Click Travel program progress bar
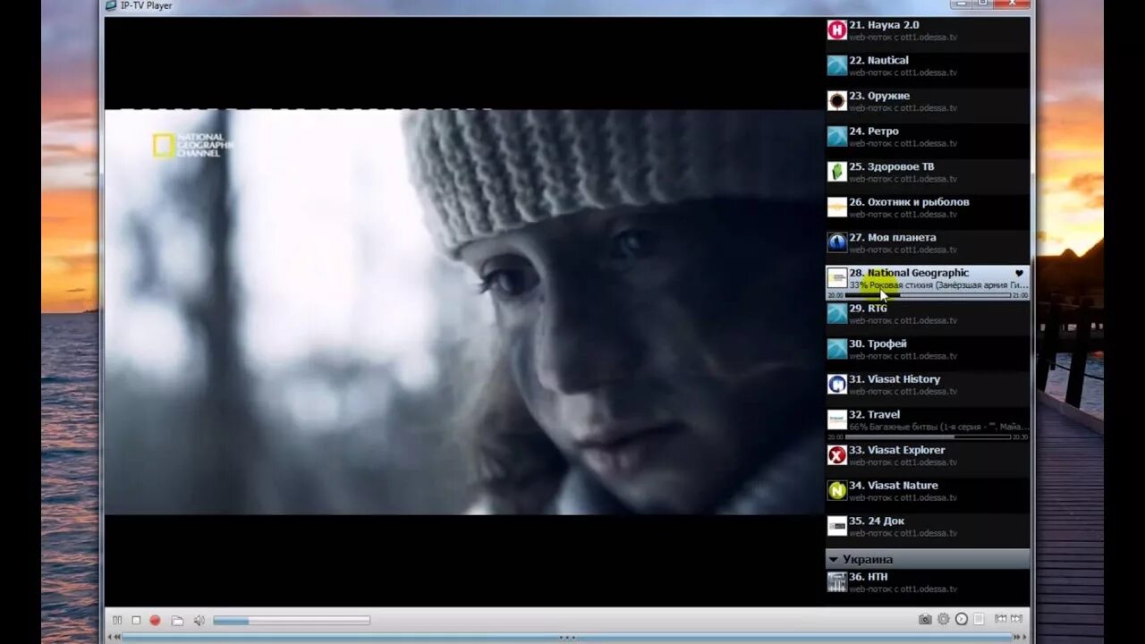 pos(928,436)
